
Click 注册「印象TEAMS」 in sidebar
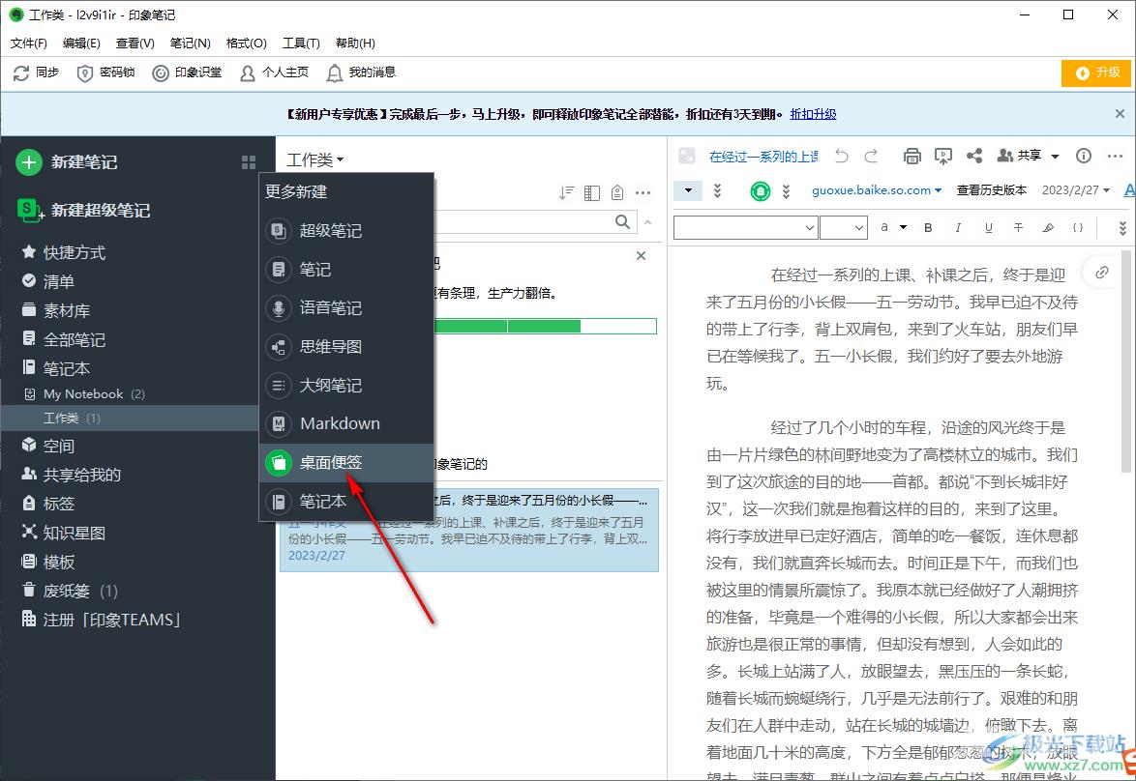coord(101,620)
